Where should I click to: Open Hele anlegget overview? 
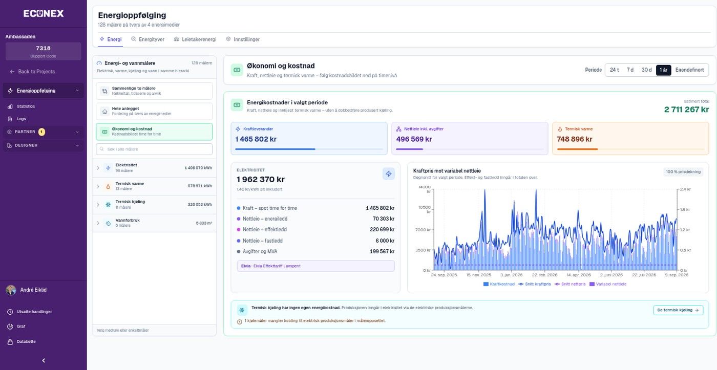[x=154, y=111]
